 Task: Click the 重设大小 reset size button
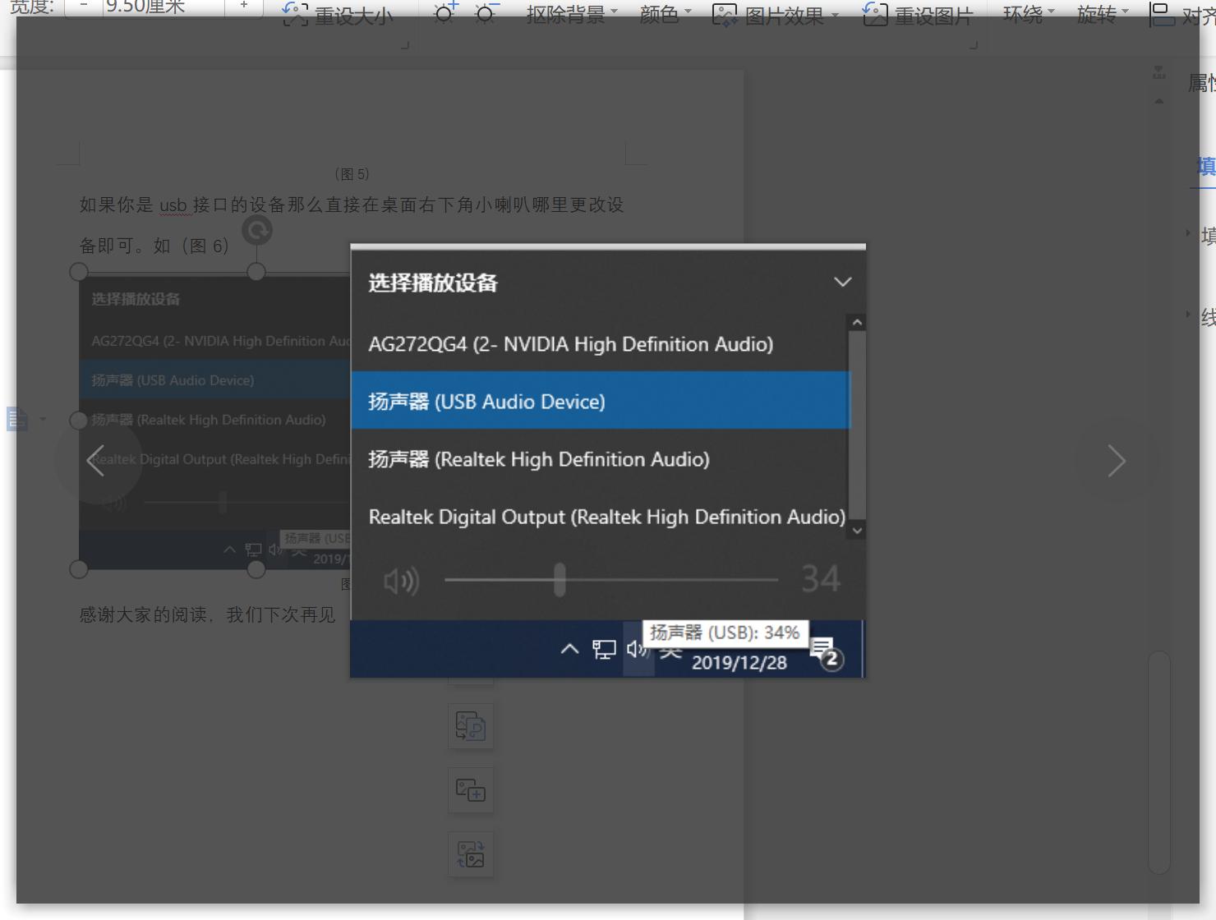(x=338, y=15)
